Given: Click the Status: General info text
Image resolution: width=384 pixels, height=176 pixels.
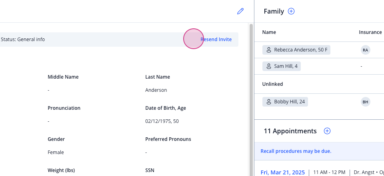Looking at the screenshot, I should [23, 40].
